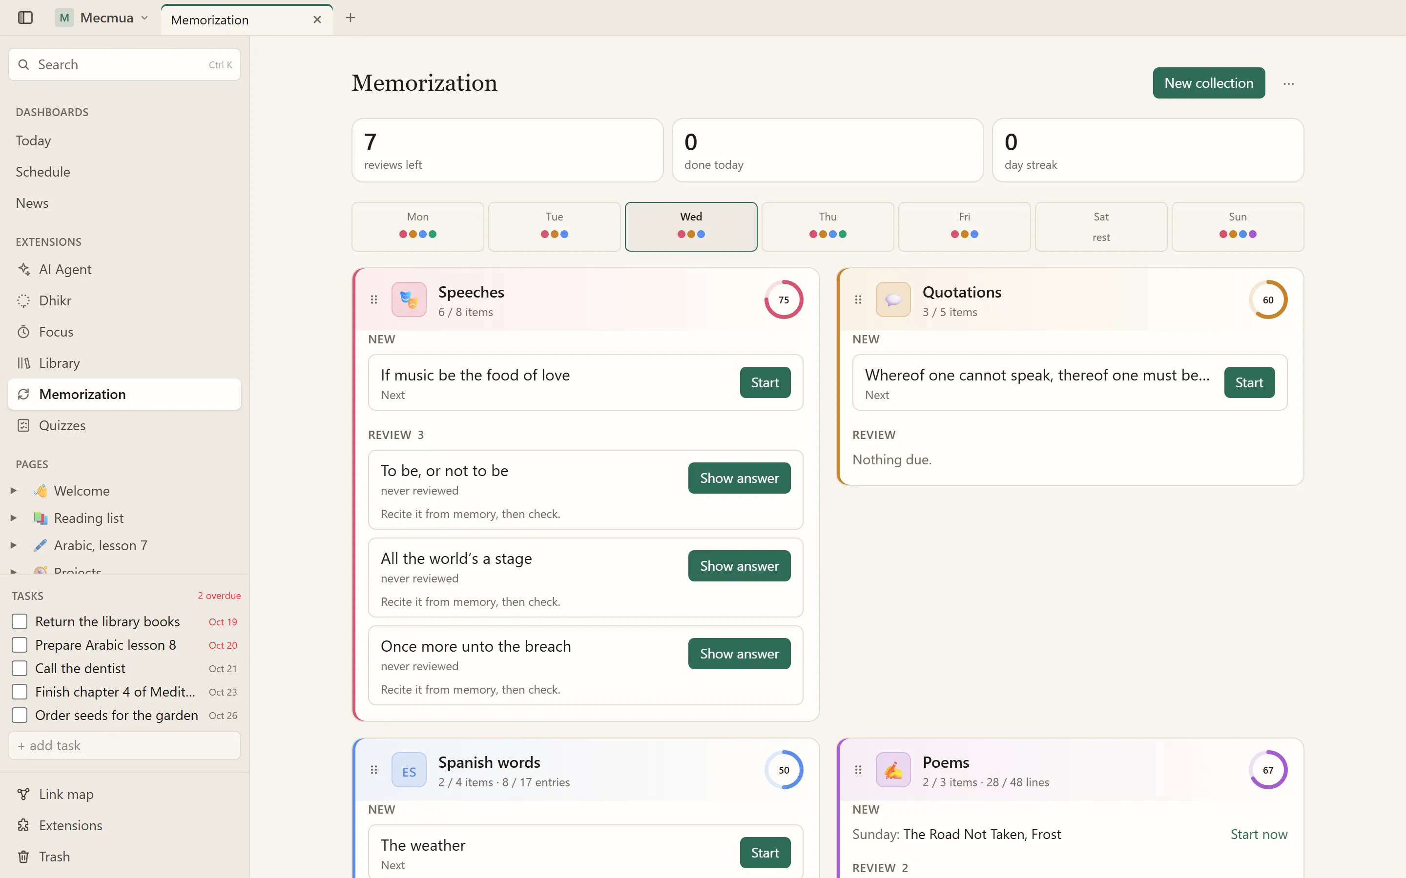Focus the Search input field
1406x878 pixels.
[124, 64]
